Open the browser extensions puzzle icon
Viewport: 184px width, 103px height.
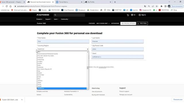click(x=162, y=6)
